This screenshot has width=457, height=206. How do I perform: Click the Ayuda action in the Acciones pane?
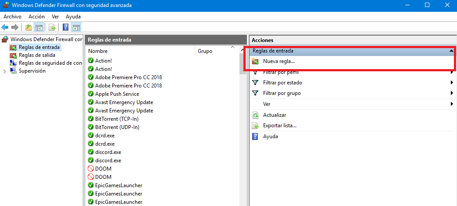(271, 136)
